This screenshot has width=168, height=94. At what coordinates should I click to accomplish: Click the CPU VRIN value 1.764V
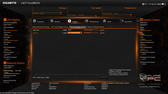6,39
